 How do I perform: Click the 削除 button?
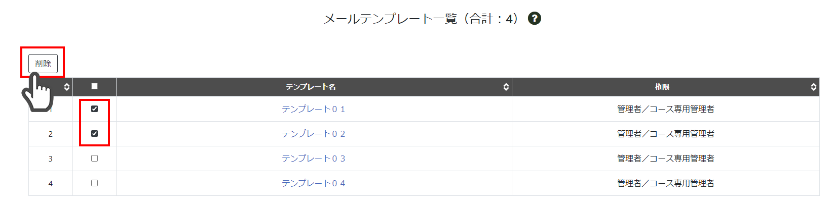[43, 64]
